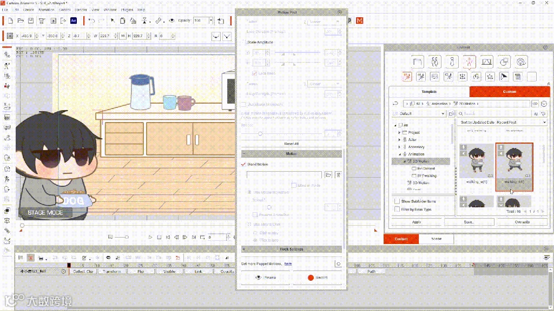Viewport: 554px width, 311px height.
Task: Follow the 'here' Puppet Motions link
Action: tap(288, 263)
